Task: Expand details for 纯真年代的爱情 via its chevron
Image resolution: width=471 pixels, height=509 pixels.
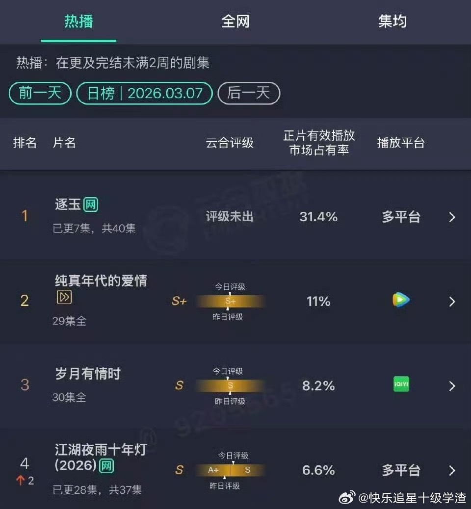Action: [452, 302]
